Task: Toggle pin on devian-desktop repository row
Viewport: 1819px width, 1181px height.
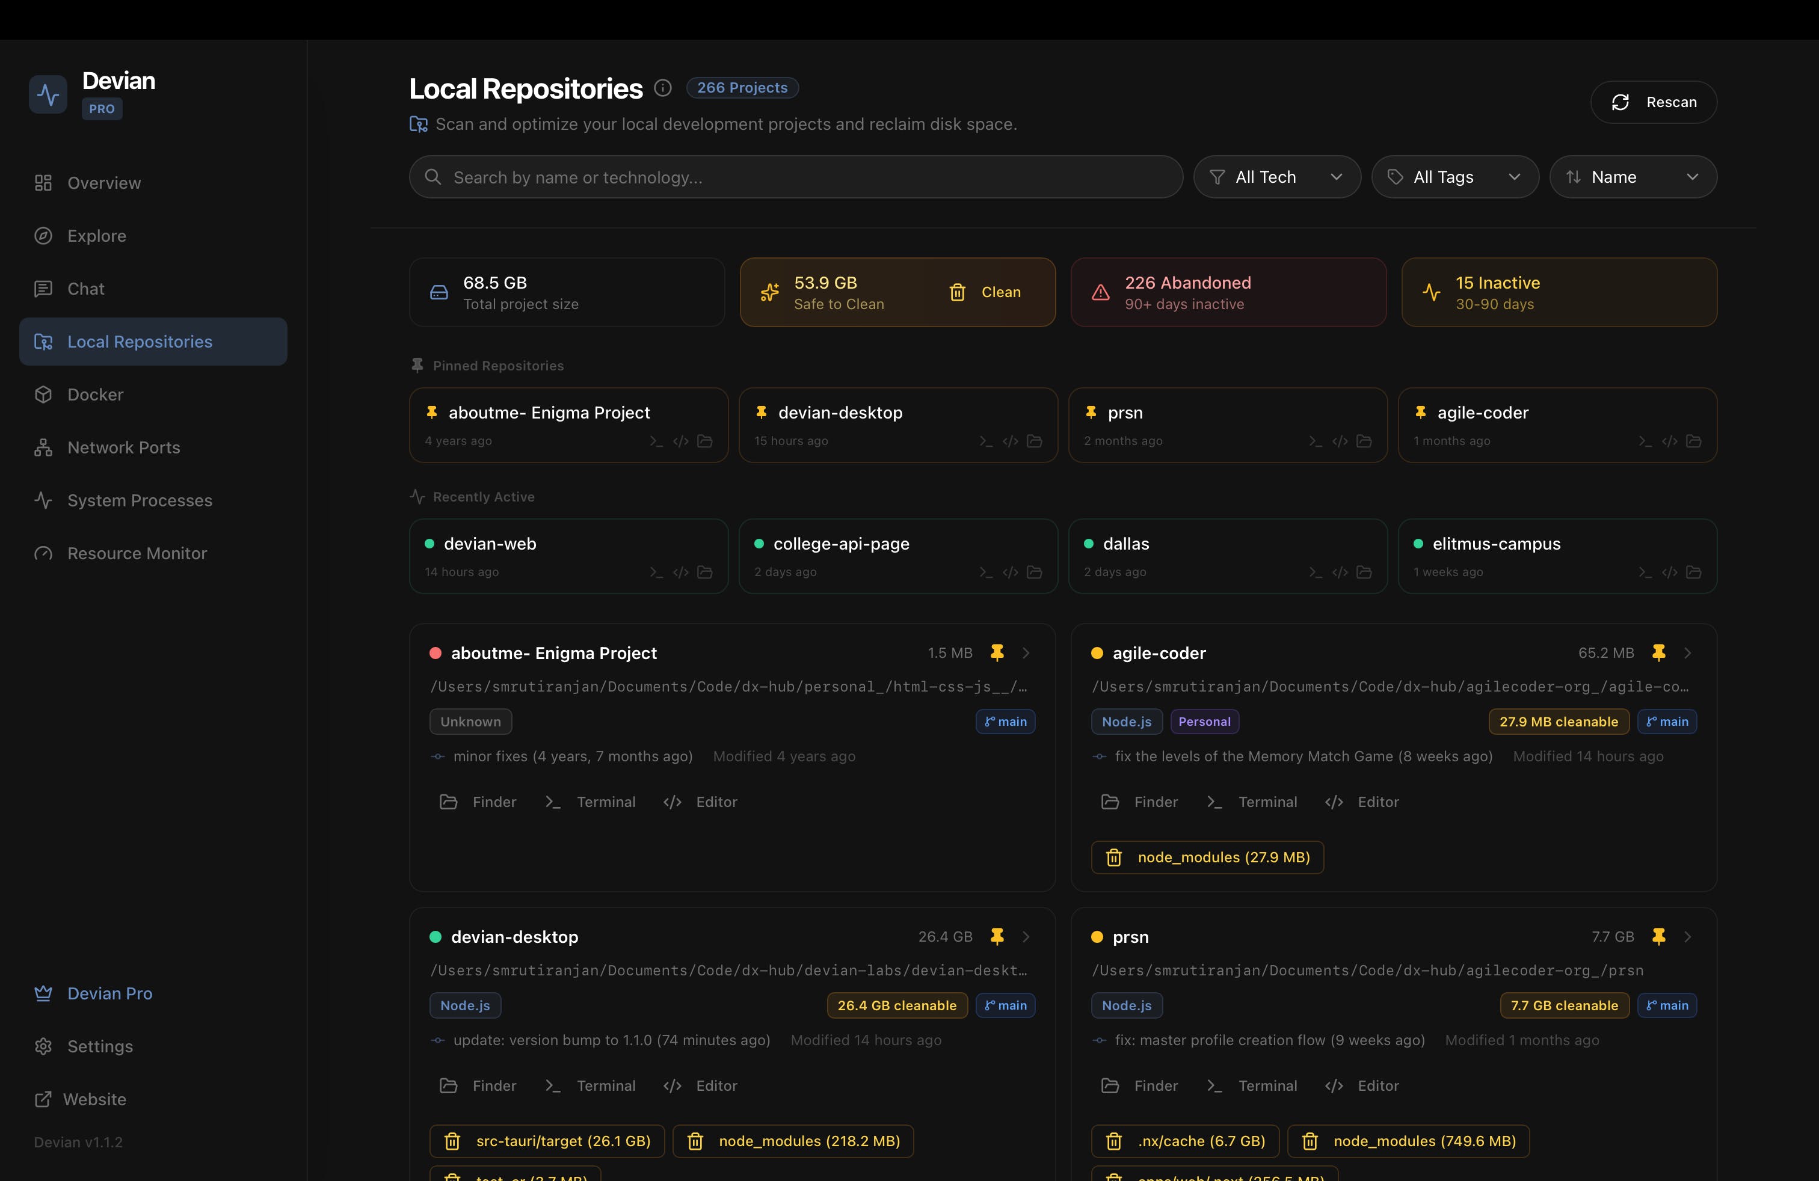Action: click(x=997, y=936)
